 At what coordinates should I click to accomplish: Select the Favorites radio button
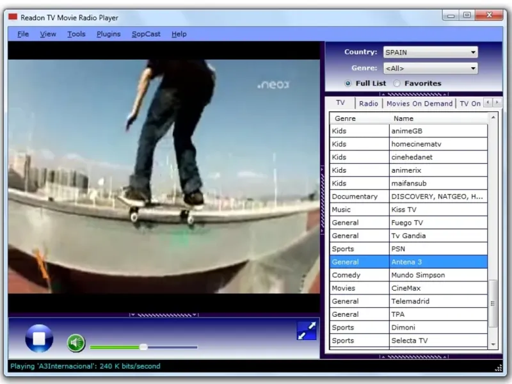(x=396, y=84)
